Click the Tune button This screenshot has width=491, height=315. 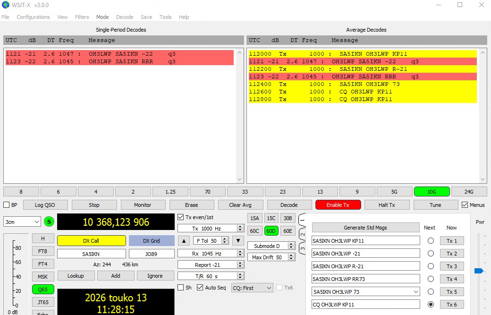point(435,205)
